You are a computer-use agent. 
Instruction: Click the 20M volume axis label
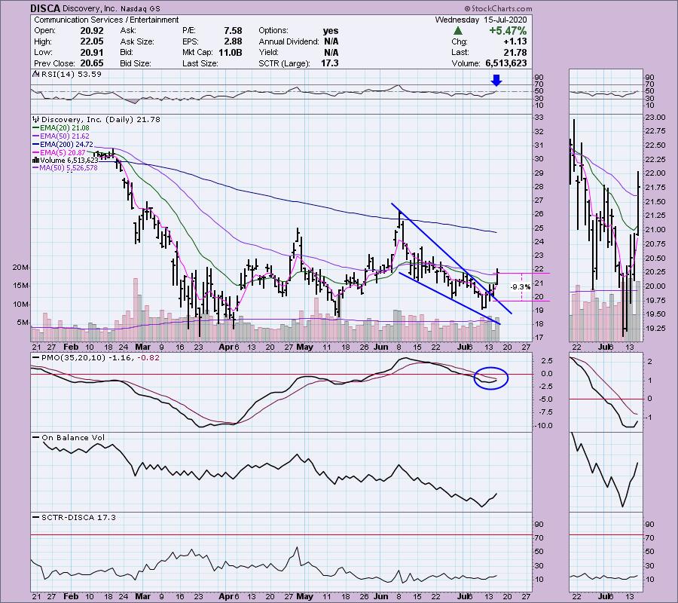pos(20,268)
